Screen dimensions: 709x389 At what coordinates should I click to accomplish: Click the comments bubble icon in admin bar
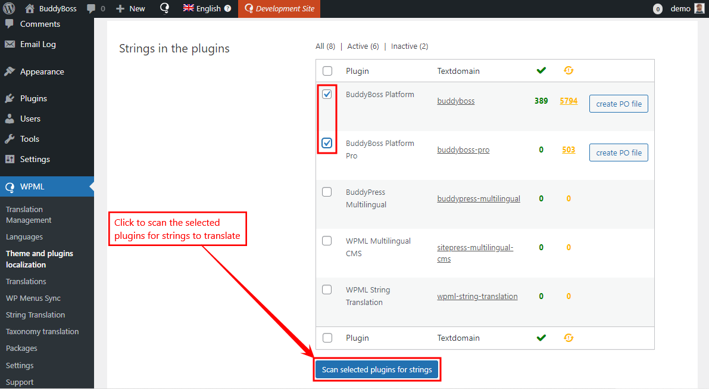[91, 9]
